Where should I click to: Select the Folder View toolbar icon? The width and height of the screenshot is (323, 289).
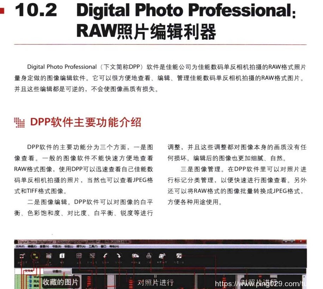tap(35, 256)
